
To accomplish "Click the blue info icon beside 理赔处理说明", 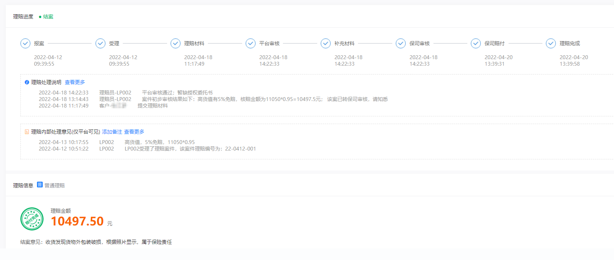I will [x=27, y=82].
